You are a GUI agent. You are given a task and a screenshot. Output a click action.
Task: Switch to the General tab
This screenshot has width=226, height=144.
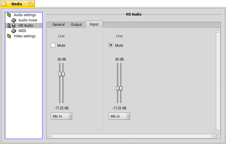click(58, 25)
